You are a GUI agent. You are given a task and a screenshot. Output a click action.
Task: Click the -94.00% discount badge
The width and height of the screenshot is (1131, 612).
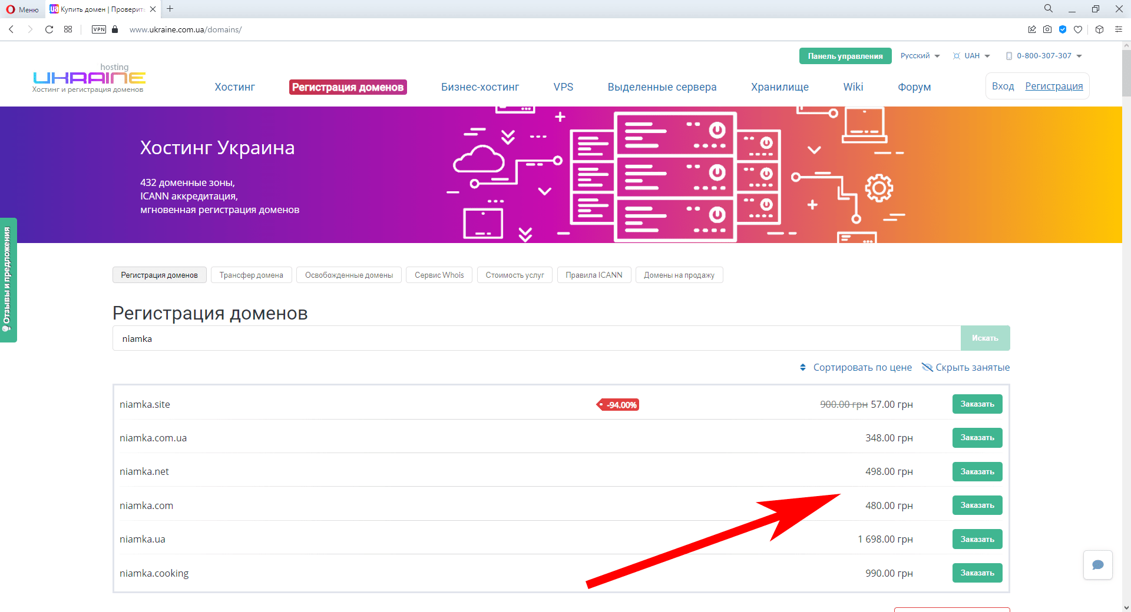pyautogui.click(x=618, y=405)
